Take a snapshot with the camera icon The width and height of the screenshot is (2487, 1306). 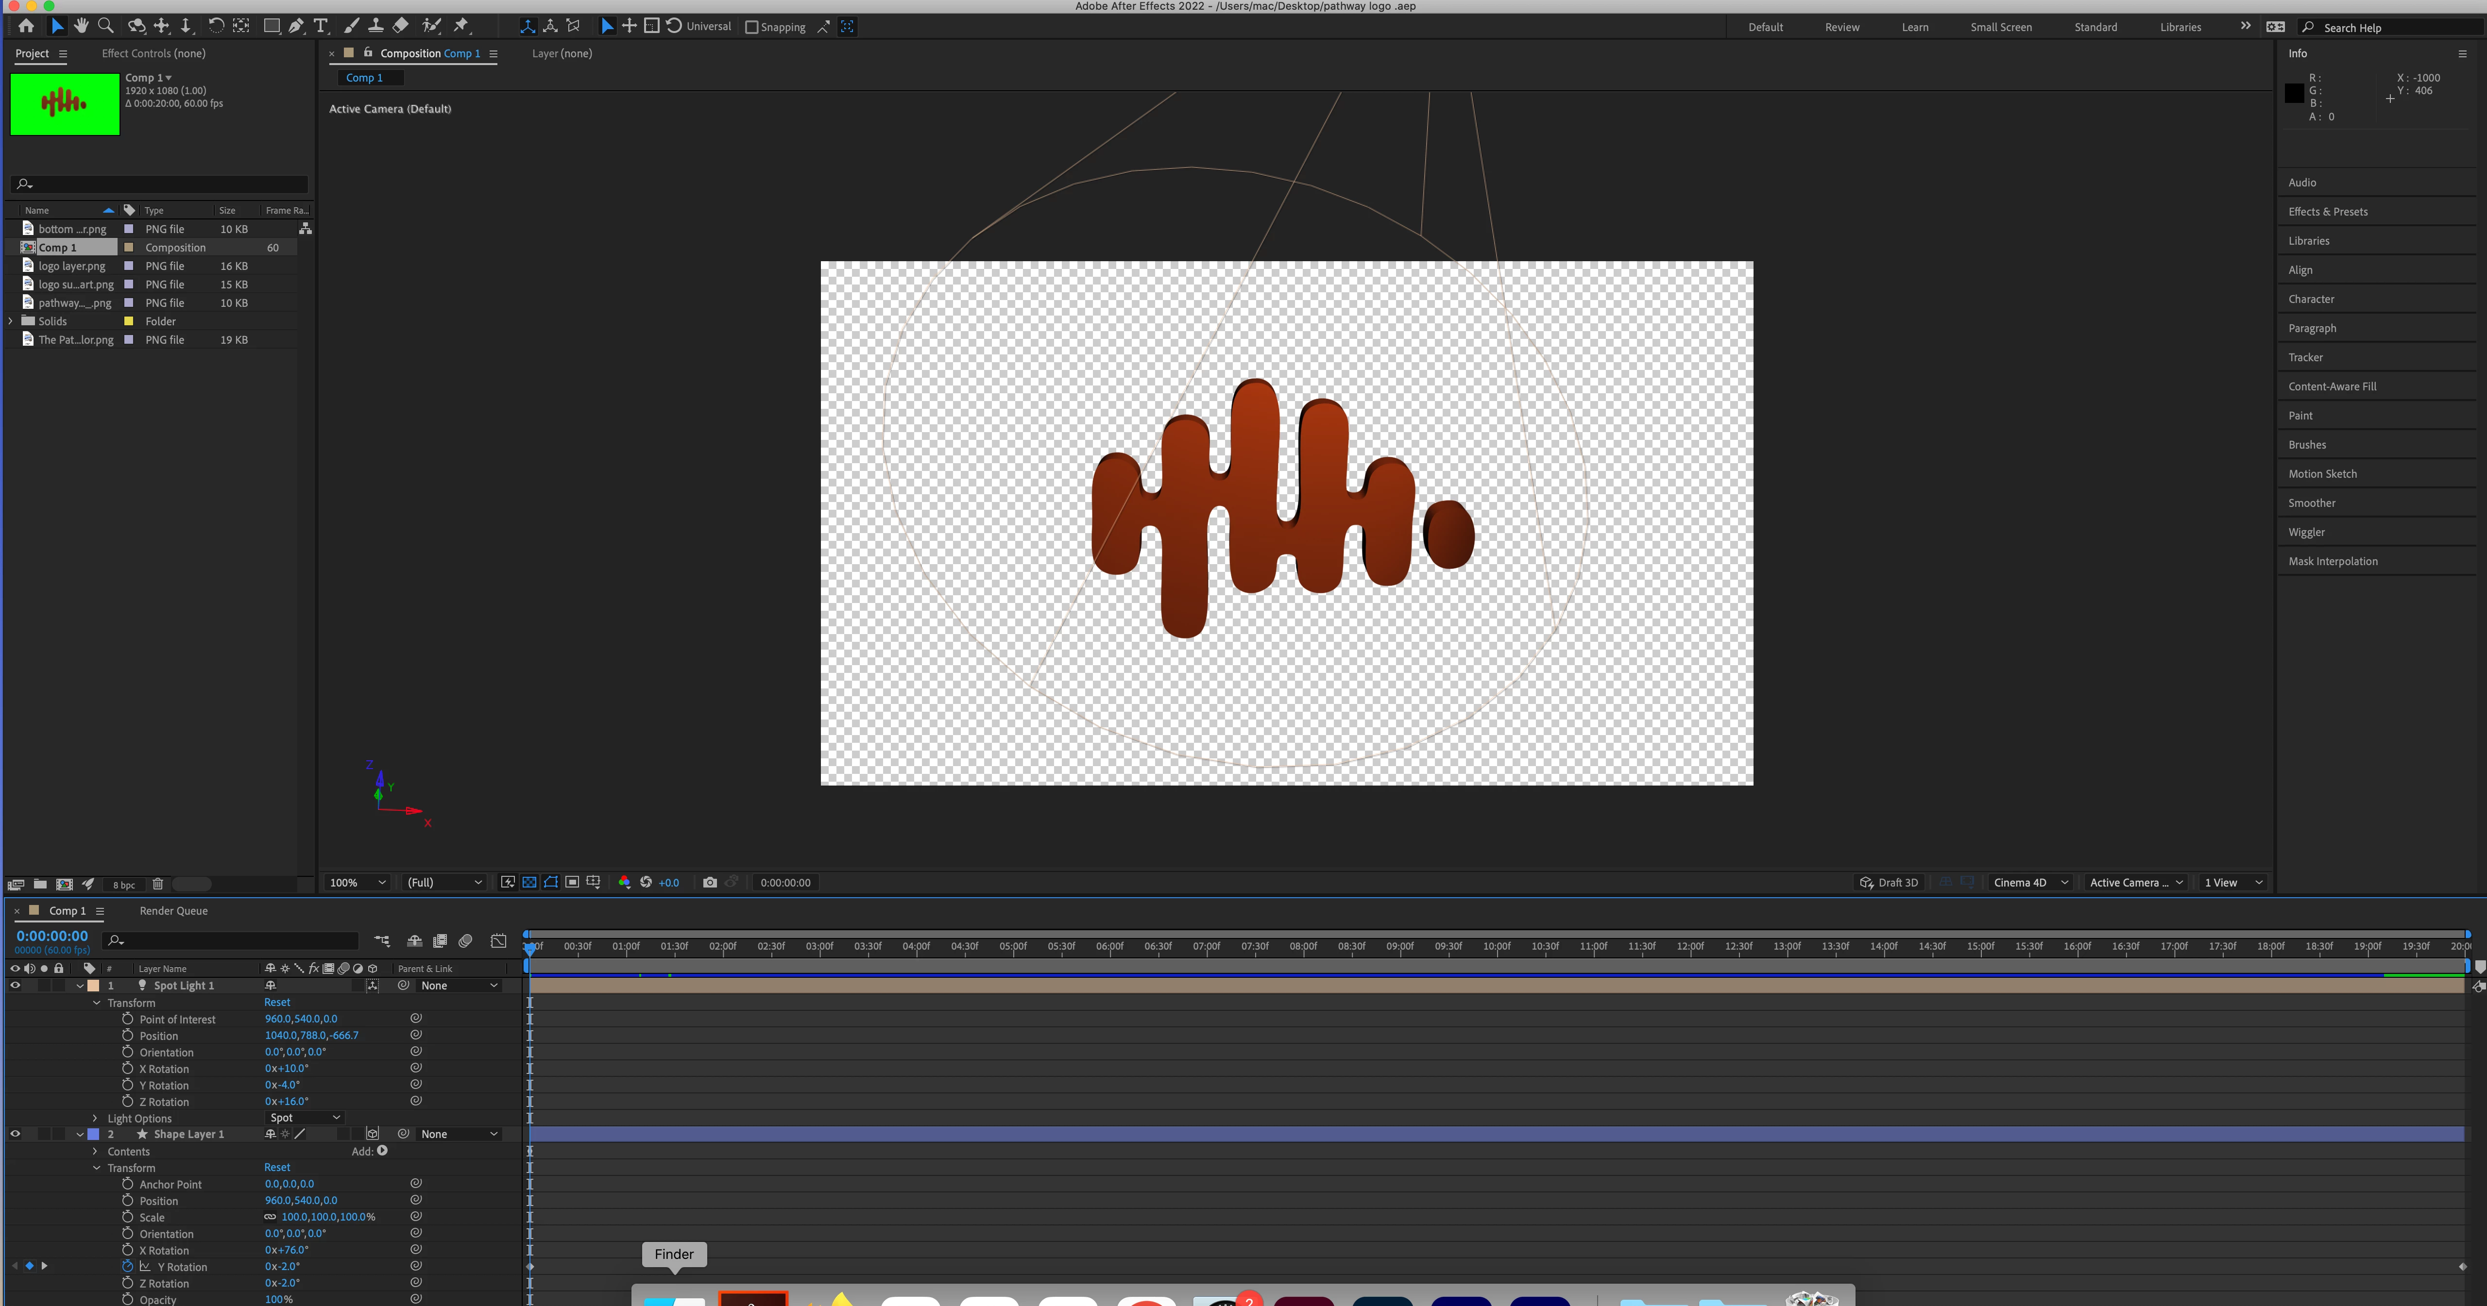[x=710, y=882]
